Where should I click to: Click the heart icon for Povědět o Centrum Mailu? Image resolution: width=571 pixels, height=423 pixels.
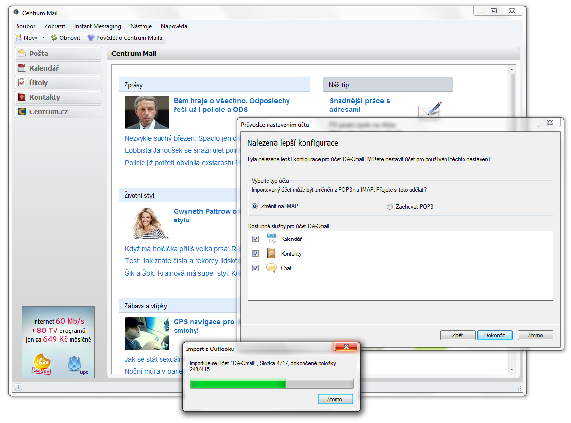(x=91, y=37)
